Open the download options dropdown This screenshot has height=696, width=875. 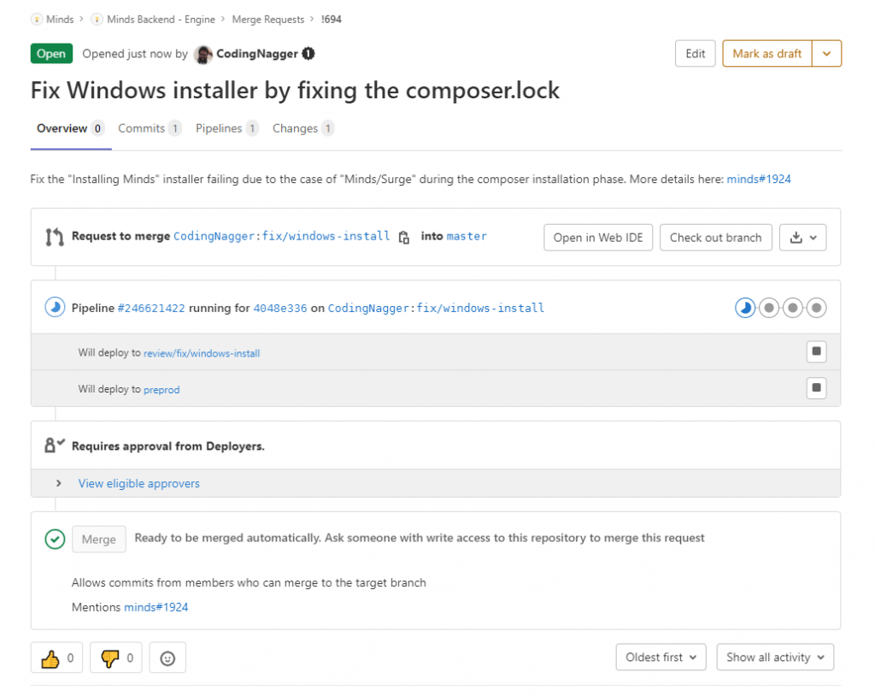pyautogui.click(x=802, y=237)
